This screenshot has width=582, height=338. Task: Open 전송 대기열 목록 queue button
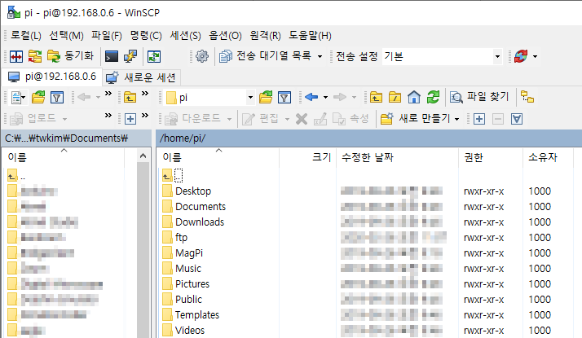[x=265, y=56]
